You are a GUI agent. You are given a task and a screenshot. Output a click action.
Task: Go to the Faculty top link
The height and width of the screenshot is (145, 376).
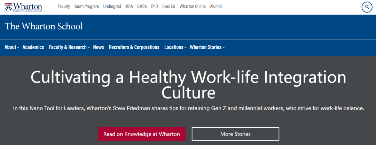tap(64, 7)
